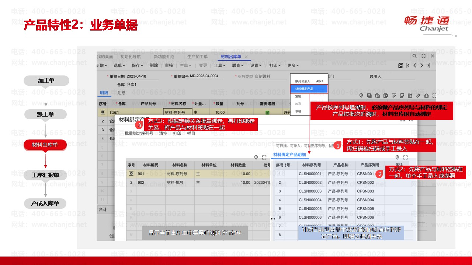Screen dimensions: 472x265
Task: Switch to the 新功能介绍 tab
Action: click(164, 57)
